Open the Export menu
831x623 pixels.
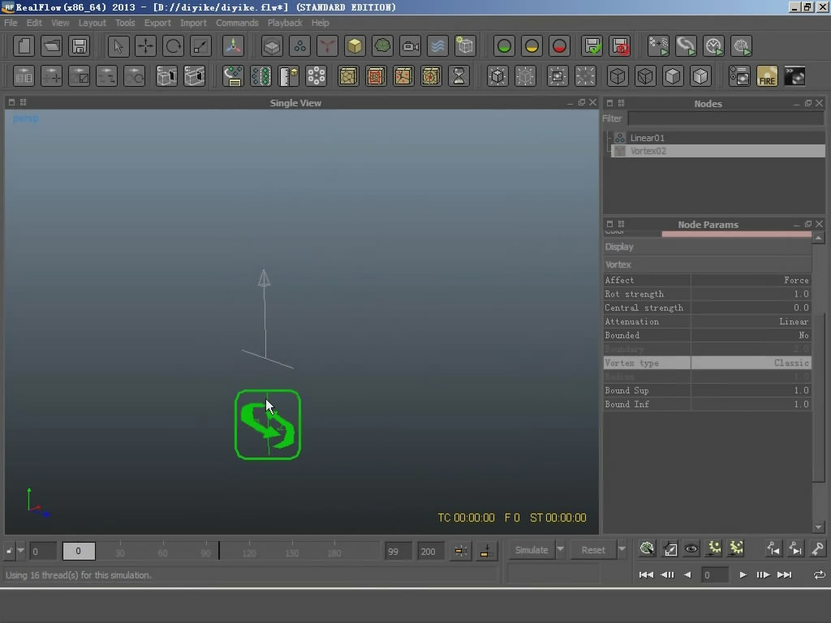(157, 23)
